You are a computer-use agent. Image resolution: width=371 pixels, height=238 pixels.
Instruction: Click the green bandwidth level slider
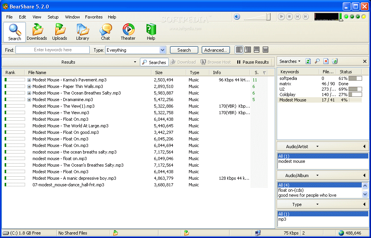point(341,17)
